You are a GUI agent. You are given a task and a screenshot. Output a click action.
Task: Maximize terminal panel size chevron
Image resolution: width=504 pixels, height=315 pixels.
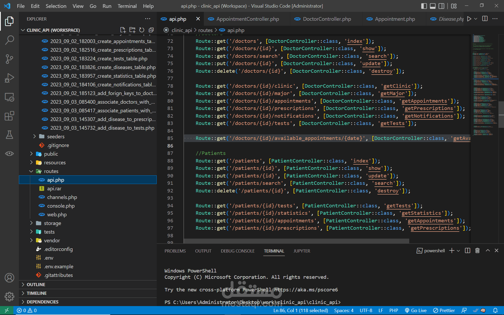[488, 251]
